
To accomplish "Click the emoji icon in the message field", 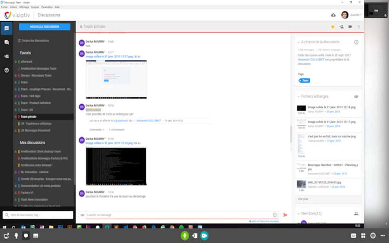I will coord(274,215).
